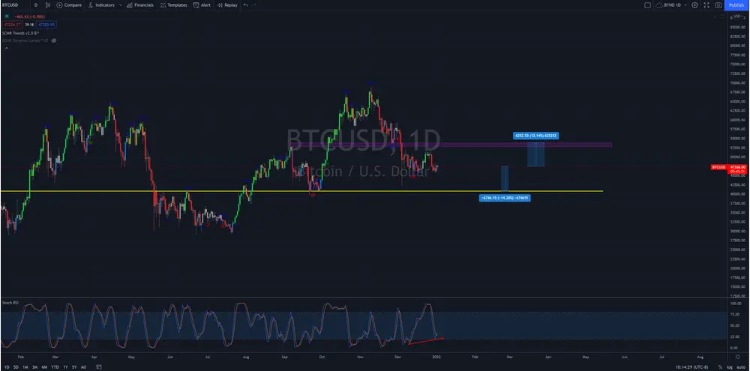Click the Compare symbol button
Image resolution: width=750 pixels, height=371 pixels.
tap(69, 4)
